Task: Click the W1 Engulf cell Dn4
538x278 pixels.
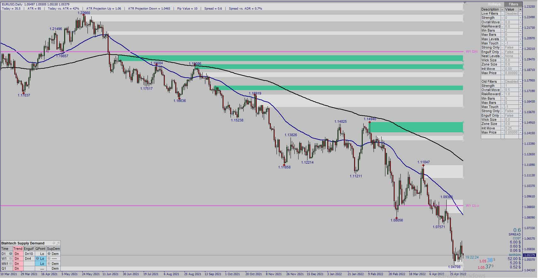Action: pos(29,259)
